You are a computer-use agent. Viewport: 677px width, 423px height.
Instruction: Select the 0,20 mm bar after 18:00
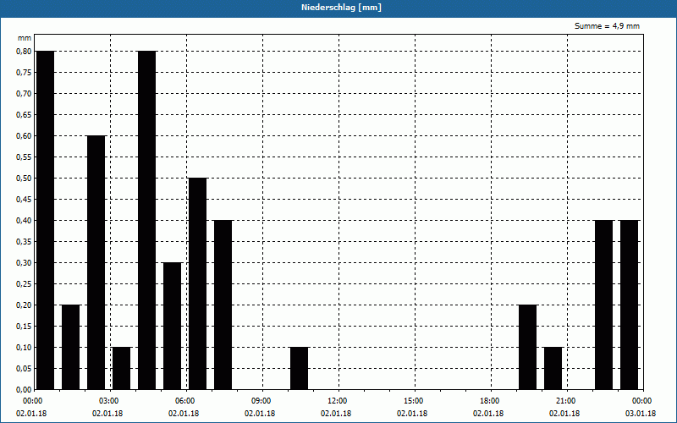(527, 347)
